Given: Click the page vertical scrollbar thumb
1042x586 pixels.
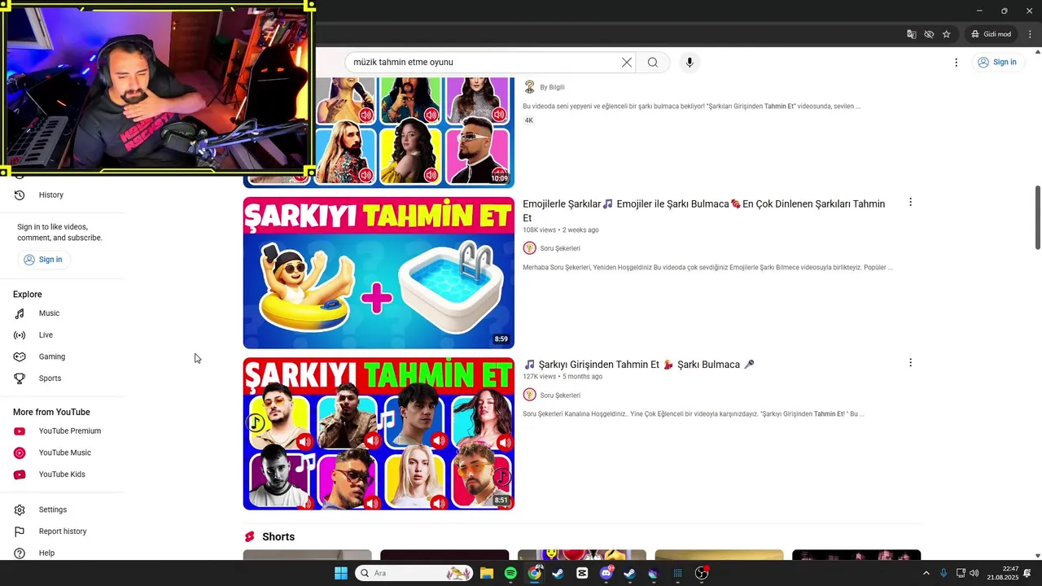Looking at the screenshot, I should 1037,217.
